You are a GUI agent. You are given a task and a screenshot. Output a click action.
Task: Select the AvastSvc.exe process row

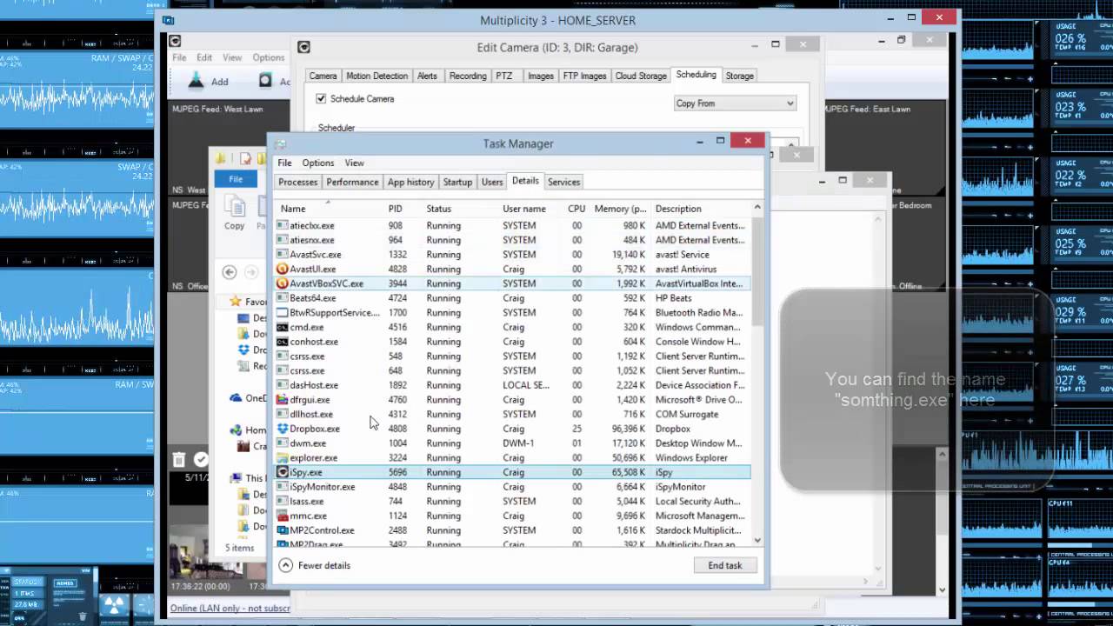[512, 254]
